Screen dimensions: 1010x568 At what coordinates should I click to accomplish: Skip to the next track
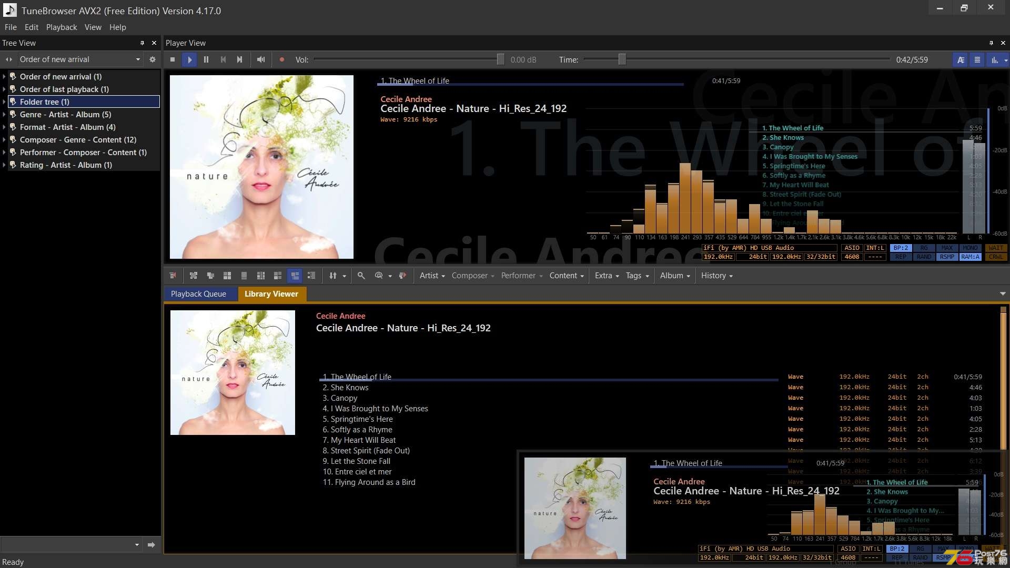coord(240,59)
